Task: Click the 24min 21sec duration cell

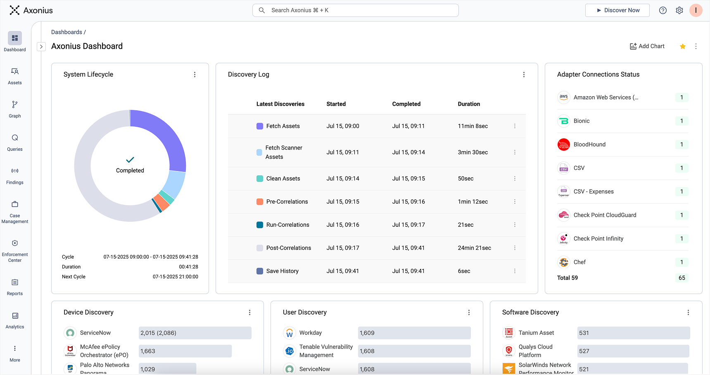Action: click(x=474, y=248)
